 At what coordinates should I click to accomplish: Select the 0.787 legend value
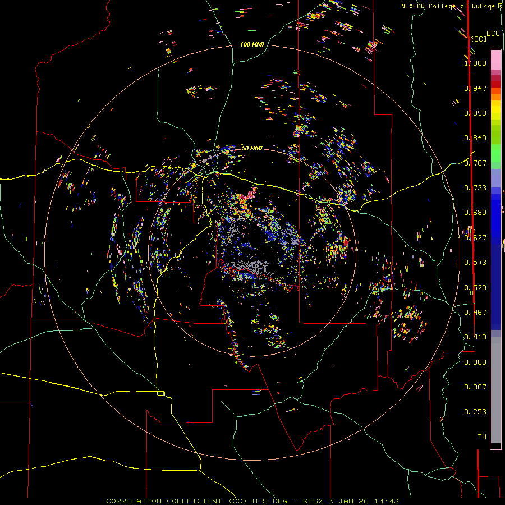click(475, 163)
